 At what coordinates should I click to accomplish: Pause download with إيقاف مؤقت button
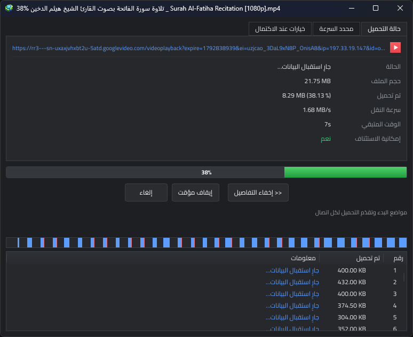(x=195, y=192)
